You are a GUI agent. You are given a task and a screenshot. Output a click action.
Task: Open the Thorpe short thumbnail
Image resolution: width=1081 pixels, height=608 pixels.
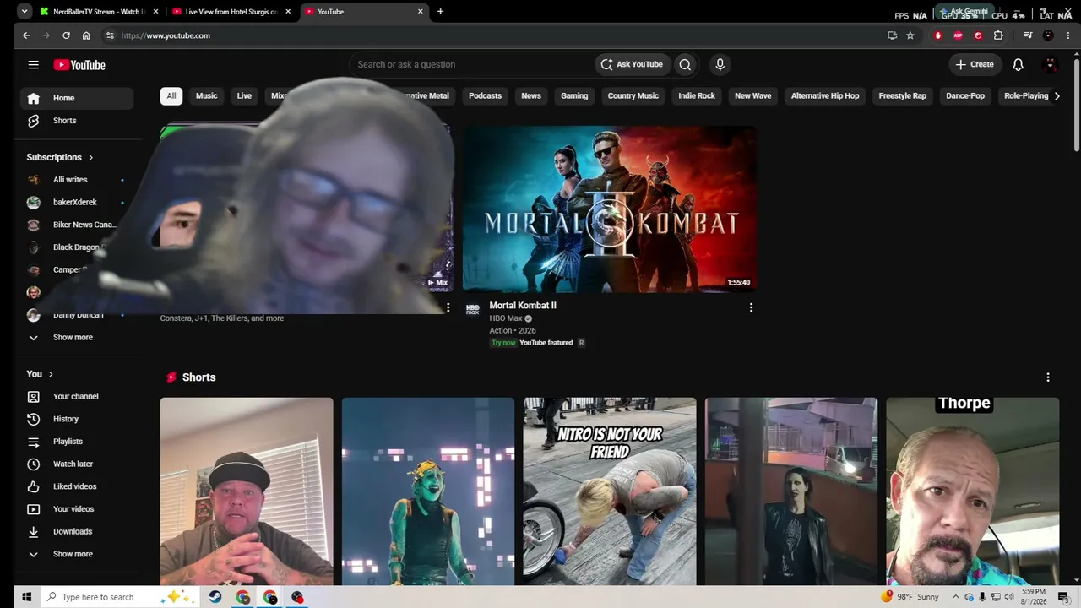coord(973,491)
